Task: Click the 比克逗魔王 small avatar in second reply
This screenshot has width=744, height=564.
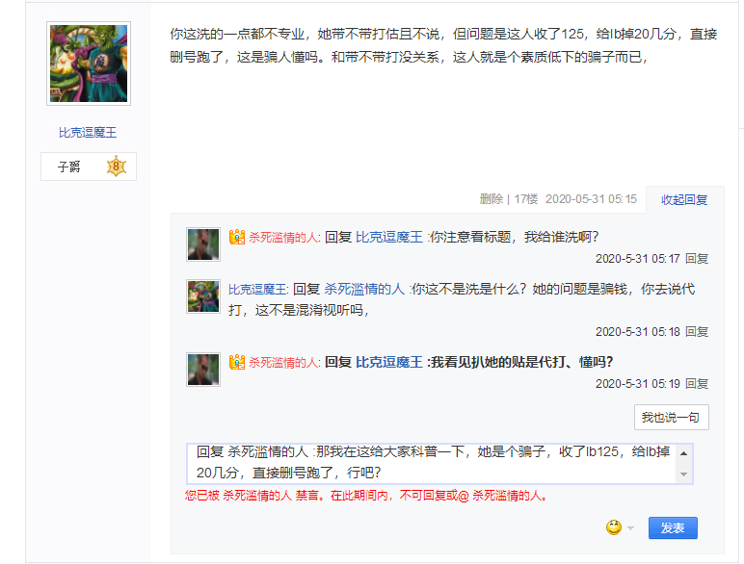Action: point(203,296)
